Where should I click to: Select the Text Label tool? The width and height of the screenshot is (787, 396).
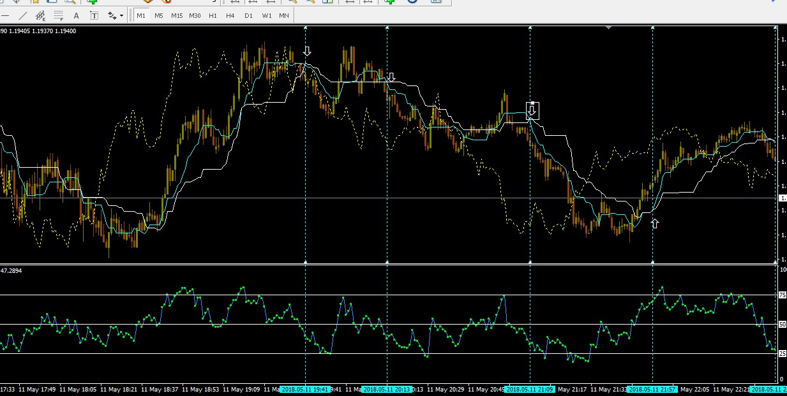(x=94, y=15)
